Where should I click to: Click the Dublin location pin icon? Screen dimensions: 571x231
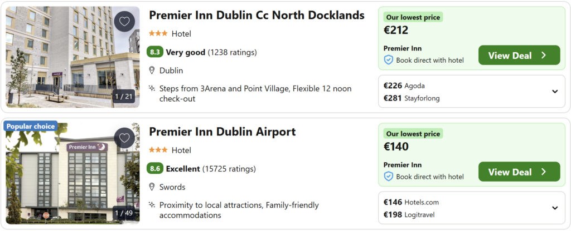152,71
